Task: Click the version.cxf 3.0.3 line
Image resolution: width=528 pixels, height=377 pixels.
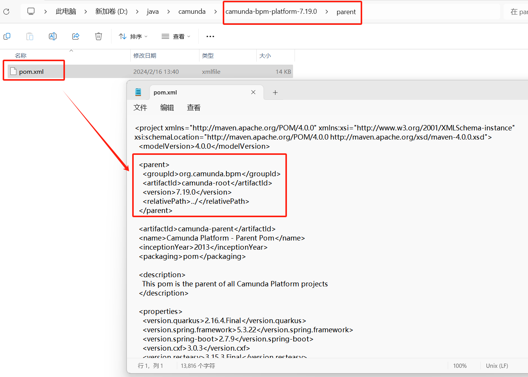Action: coord(196,348)
